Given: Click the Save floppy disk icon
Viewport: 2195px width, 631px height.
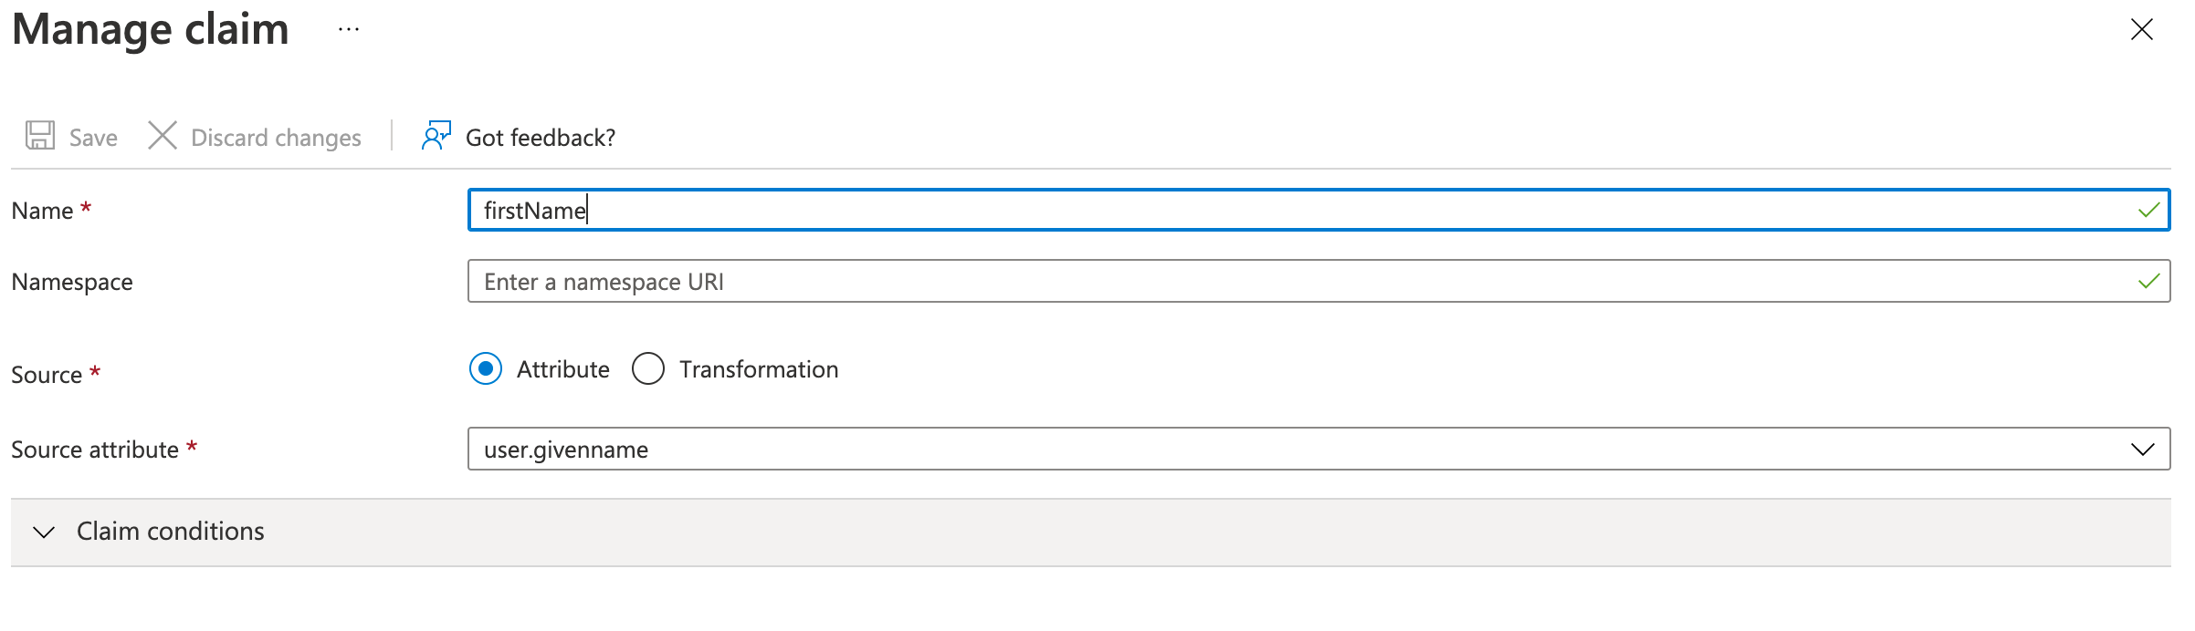Looking at the screenshot, I should click(x=40, y=136).
